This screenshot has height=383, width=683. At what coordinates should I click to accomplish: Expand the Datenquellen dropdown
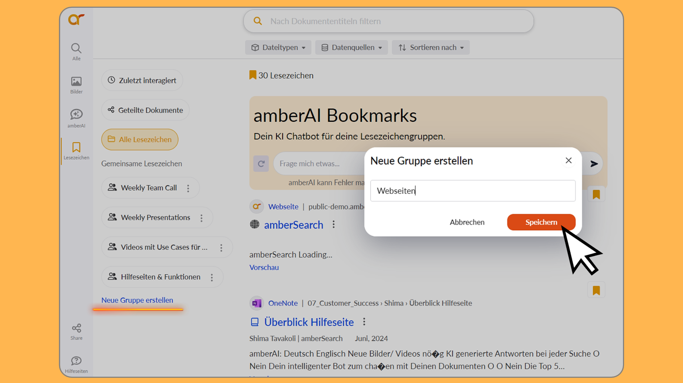tap(351, 47)
